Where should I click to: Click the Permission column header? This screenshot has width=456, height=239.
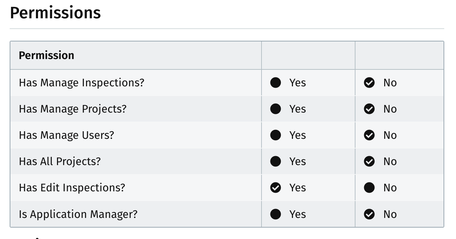[46, 55]
